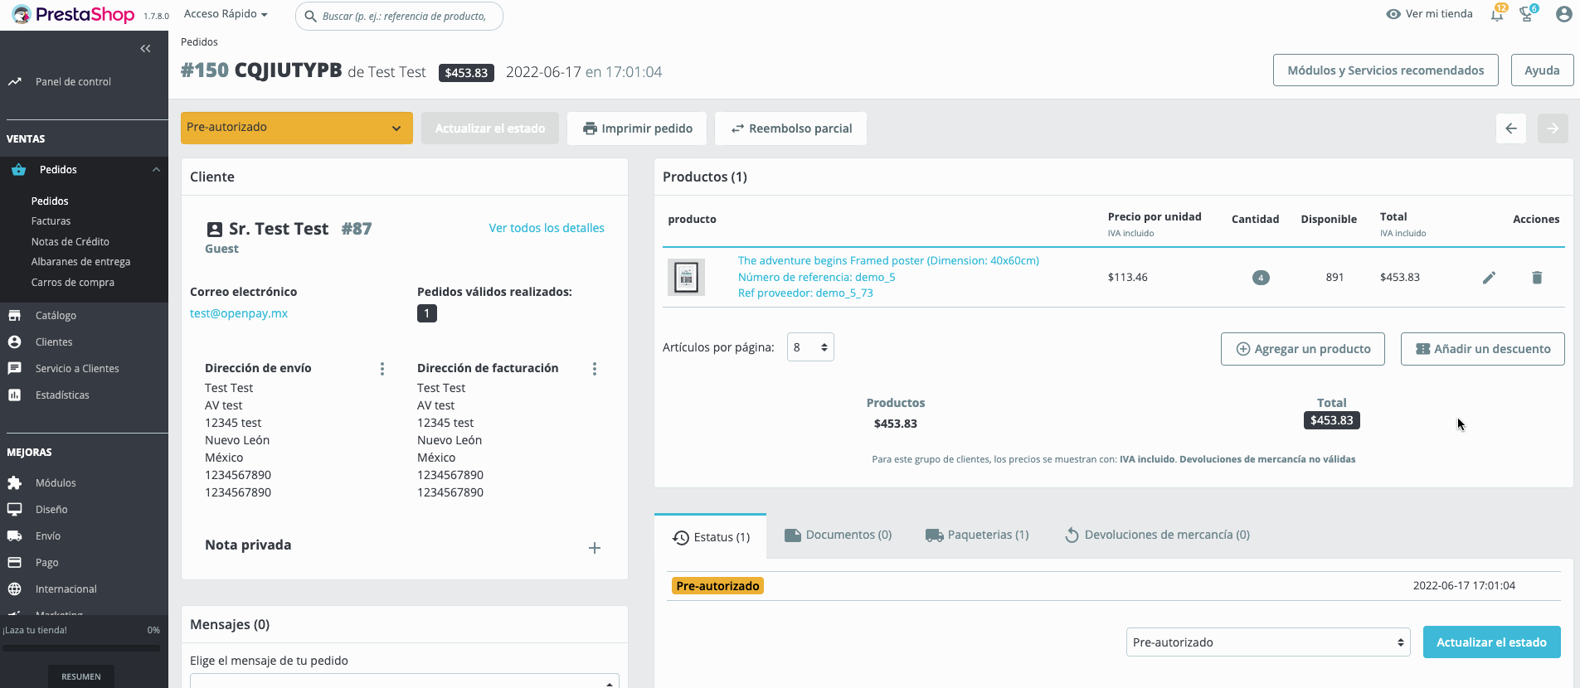Viewport: 1580px width, 688px height.
Task: Switch to Documentos (0) tab
Action: [x=838, y=535]
